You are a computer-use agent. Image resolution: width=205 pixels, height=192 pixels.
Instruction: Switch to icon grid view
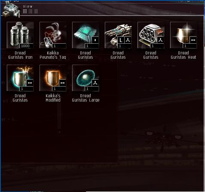[25, 12]
